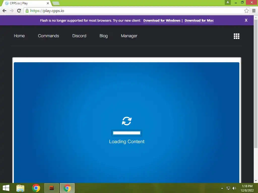Restore down the Chrome window
The width and height of the screenshot is (258, 193).
click(242, 2)
